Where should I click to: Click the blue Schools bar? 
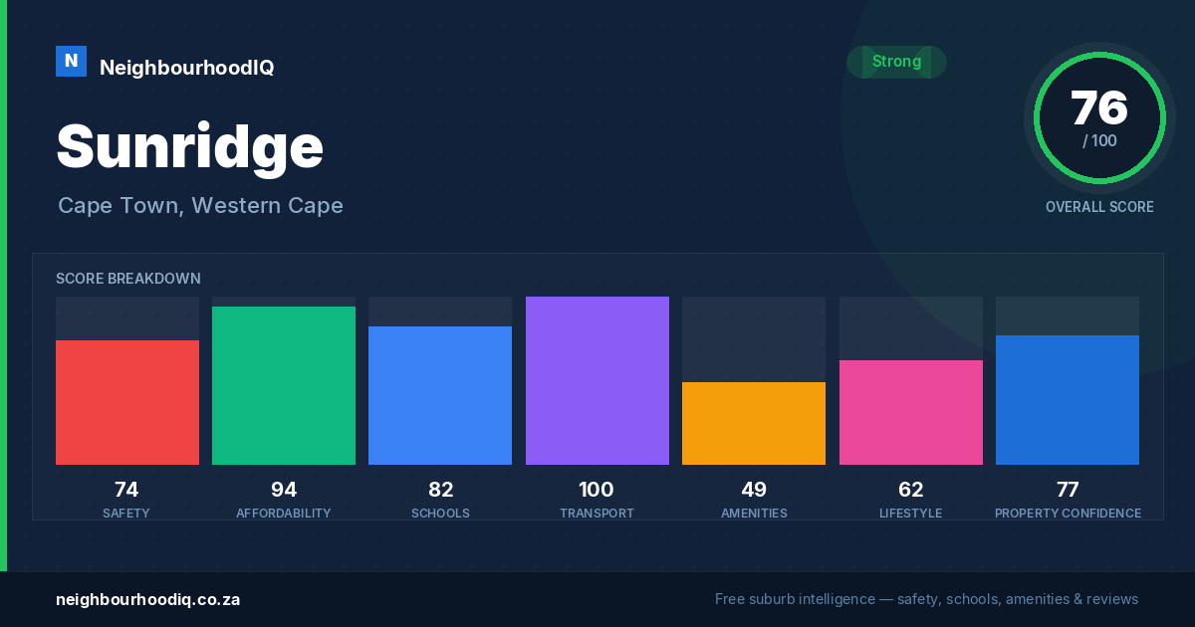coord(440,395)
